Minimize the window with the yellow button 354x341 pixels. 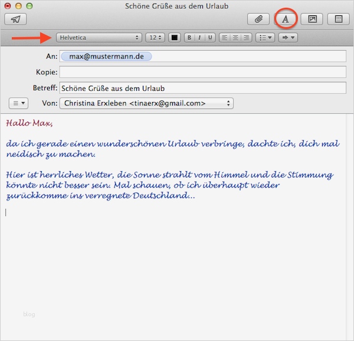18,6
